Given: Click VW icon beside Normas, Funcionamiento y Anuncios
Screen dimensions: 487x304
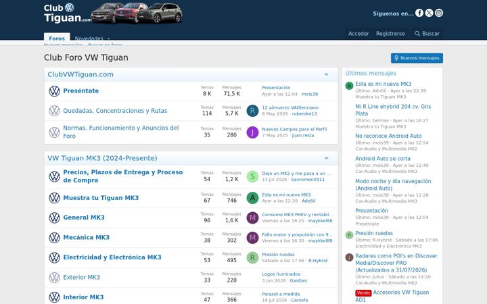Looking at the screenshot, I should (x=54, y=132).
